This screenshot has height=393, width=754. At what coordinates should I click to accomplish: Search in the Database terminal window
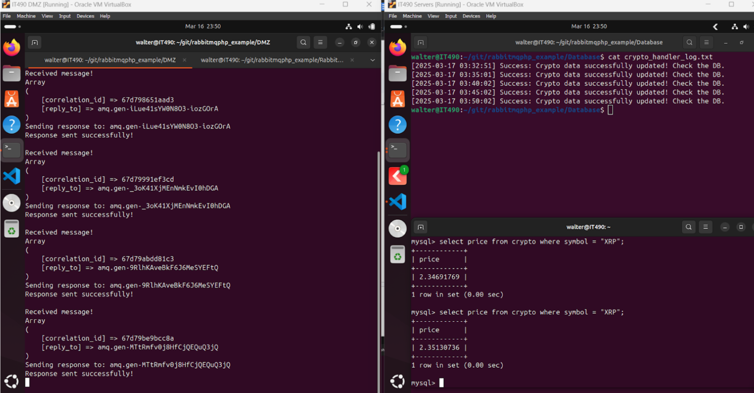point(689,42)
